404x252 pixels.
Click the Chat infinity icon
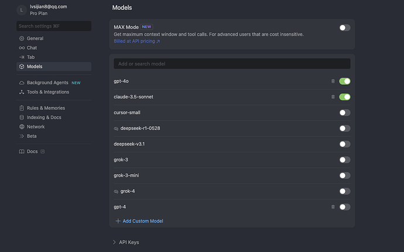[x=22, y=48]
